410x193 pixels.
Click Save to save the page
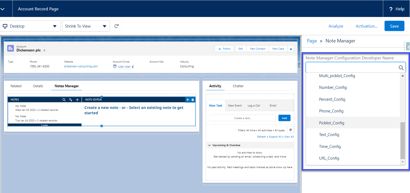[x=394, y=26]
